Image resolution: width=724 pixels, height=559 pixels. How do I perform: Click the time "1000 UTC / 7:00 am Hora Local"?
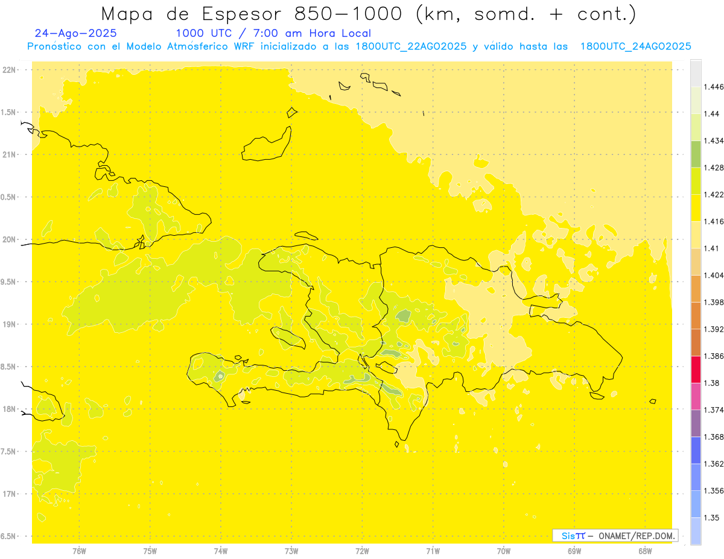click(x=273, y=33)
